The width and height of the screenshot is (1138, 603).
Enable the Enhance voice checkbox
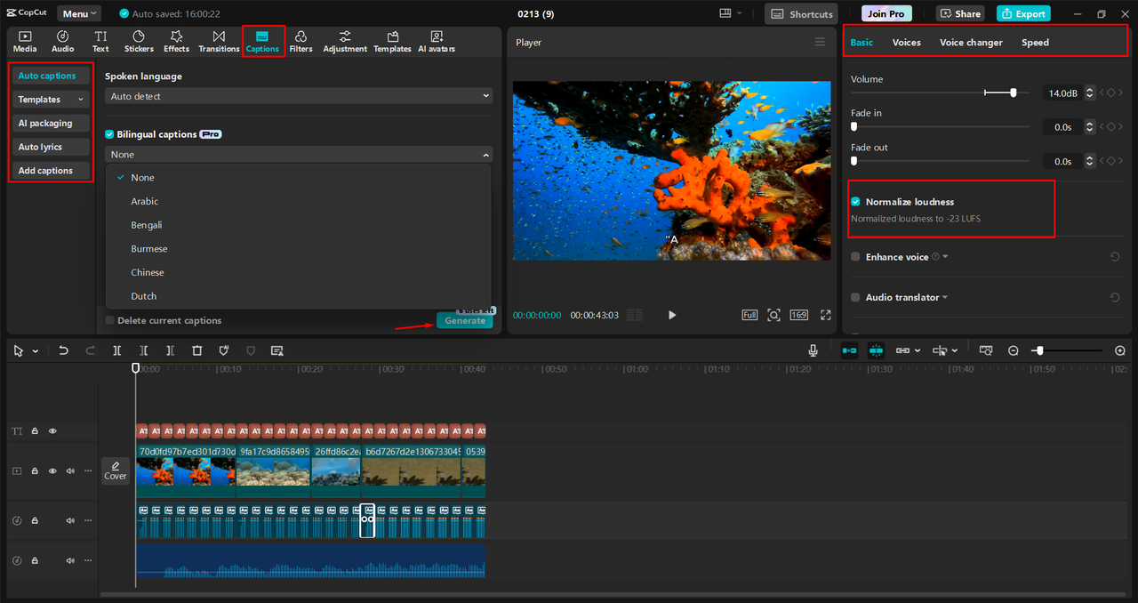tap(856, 257)
